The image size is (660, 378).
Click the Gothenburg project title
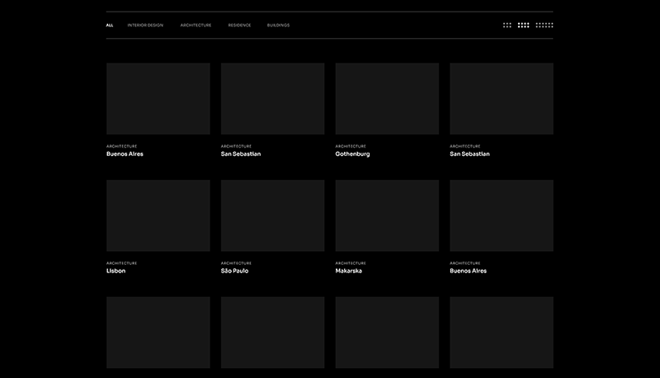click(352, 154)
